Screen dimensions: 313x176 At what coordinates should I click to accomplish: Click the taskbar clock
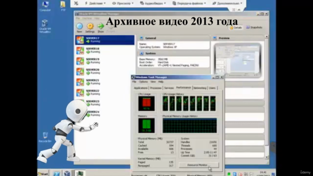(263, 174)
